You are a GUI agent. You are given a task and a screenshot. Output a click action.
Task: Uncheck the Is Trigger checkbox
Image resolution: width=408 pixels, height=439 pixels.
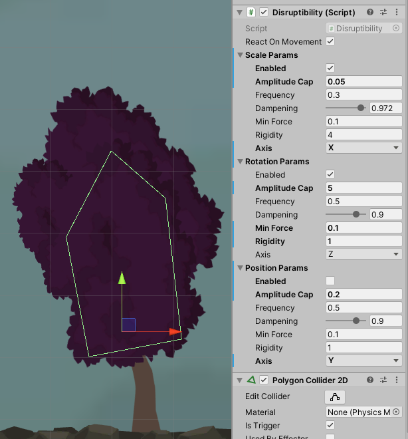pos(330,426)
